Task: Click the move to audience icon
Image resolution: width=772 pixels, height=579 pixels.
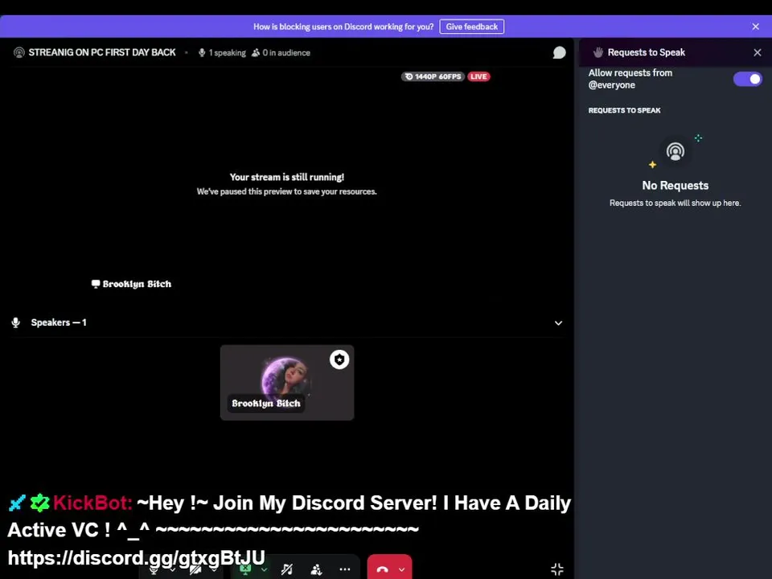Action: 316,569
